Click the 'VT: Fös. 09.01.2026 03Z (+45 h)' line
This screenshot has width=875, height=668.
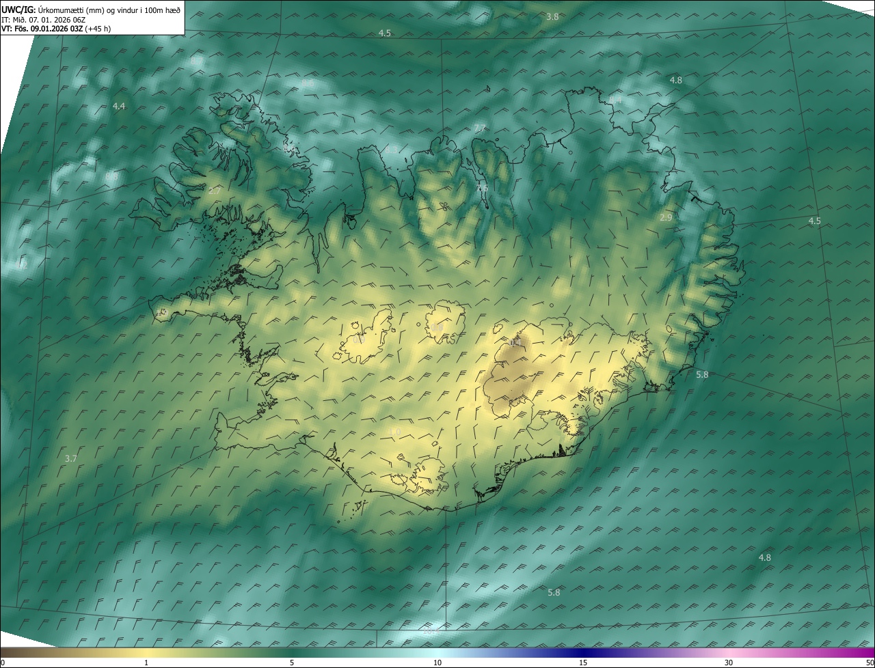56,29
